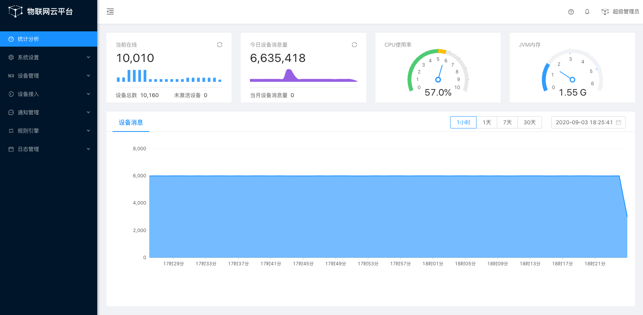Image resolution: width=643 pixels, height=315 pixels.
Task: Click the 物联网云平台 title
Action: [x=50, y=11]
